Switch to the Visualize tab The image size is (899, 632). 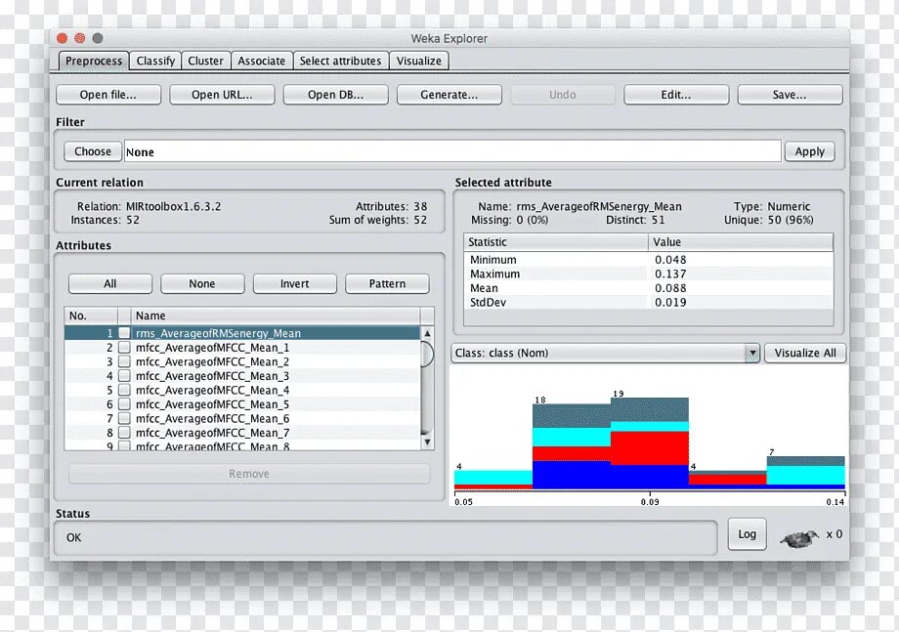[x=419, y=61]
